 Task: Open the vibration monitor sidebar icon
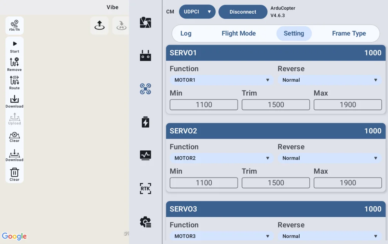146,155
